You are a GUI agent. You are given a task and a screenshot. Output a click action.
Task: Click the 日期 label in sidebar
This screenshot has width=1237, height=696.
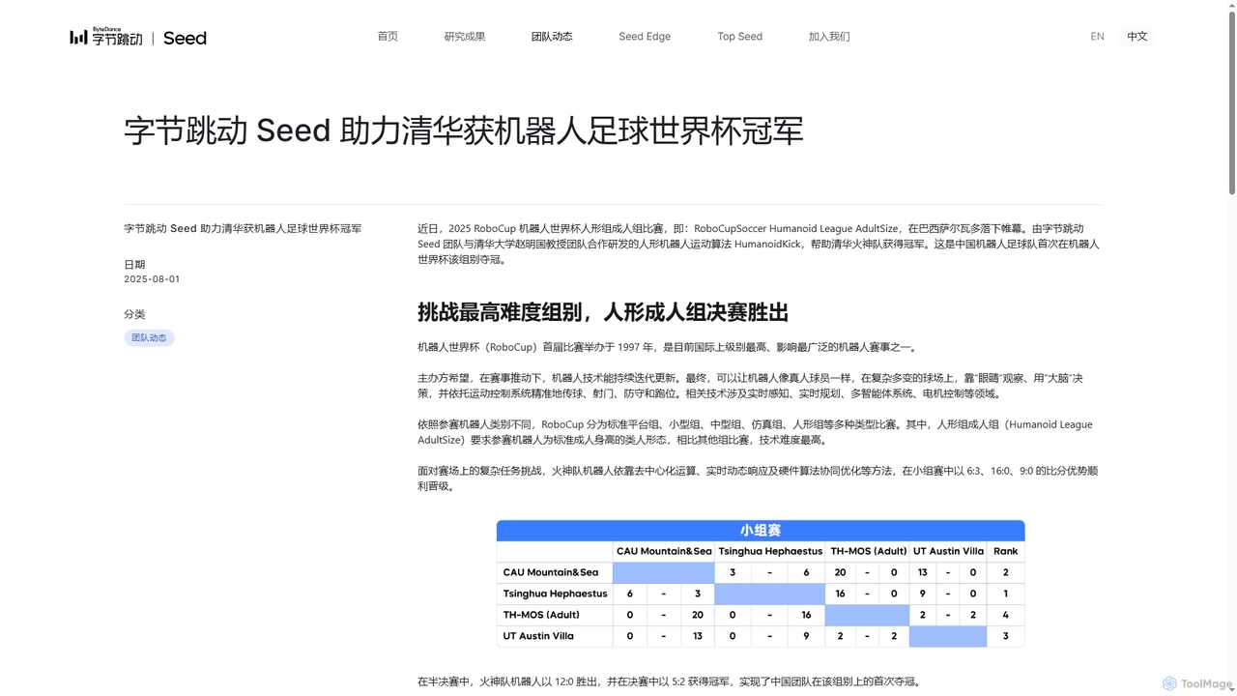coord(134,265)
